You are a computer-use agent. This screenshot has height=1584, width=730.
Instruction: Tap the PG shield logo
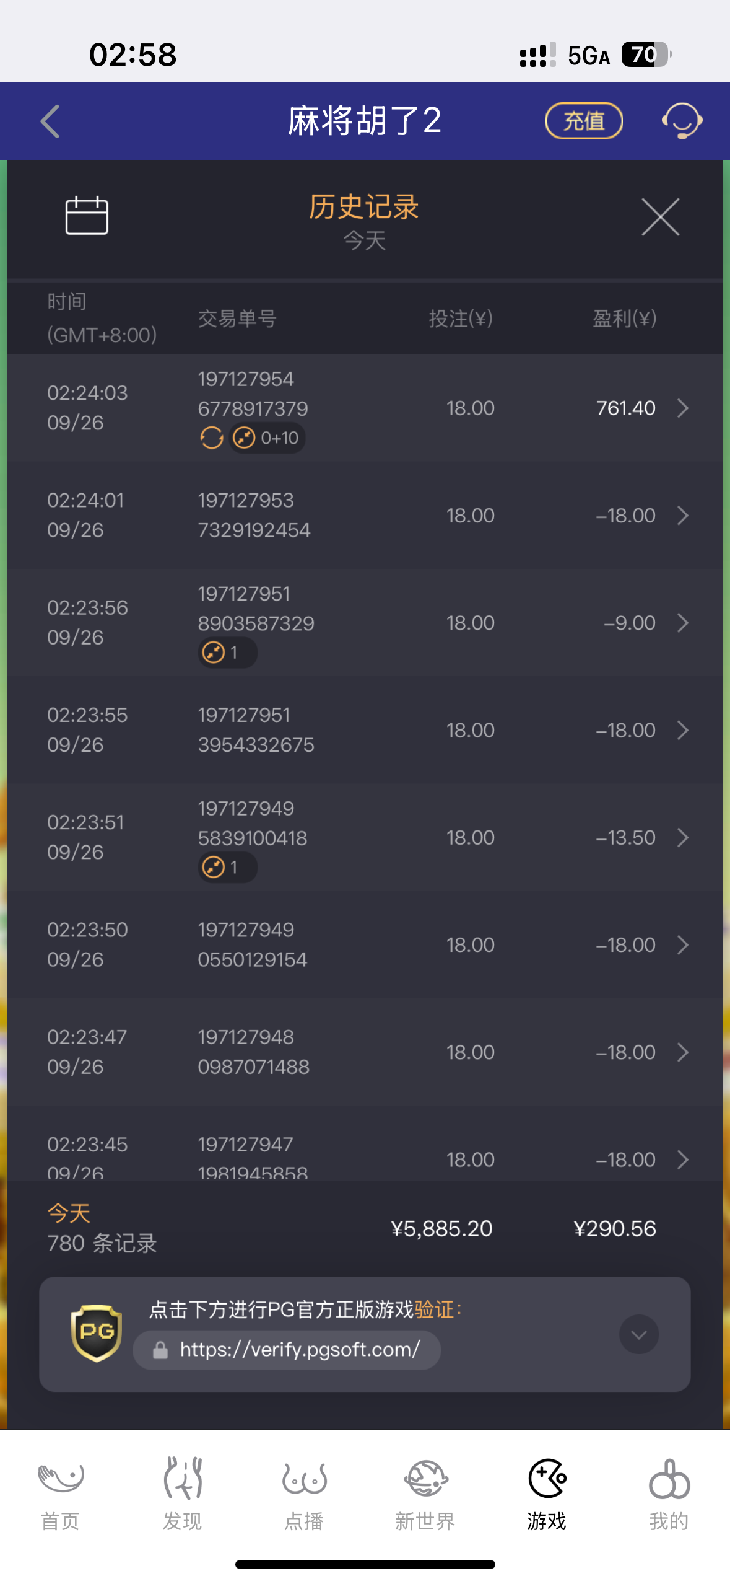tap(97, 1334)
